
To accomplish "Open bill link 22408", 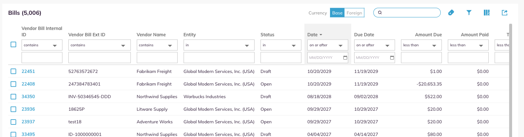I will point(28,84).
